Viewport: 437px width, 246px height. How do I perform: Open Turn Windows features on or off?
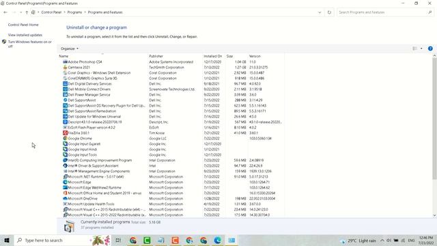click(x=29, y=44)
